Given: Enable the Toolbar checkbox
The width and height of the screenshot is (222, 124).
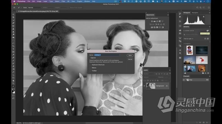Looking at the screenshot, I should pyautogui.click(x=90, y=71).
